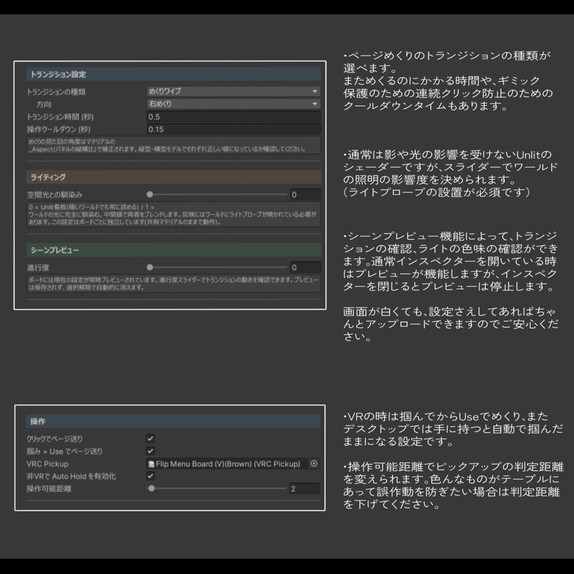Image resolution: width=574 pixels, height=574 pixels.
Task: Click the _Aspect help box under cooldown
Action: click(174, 145)
